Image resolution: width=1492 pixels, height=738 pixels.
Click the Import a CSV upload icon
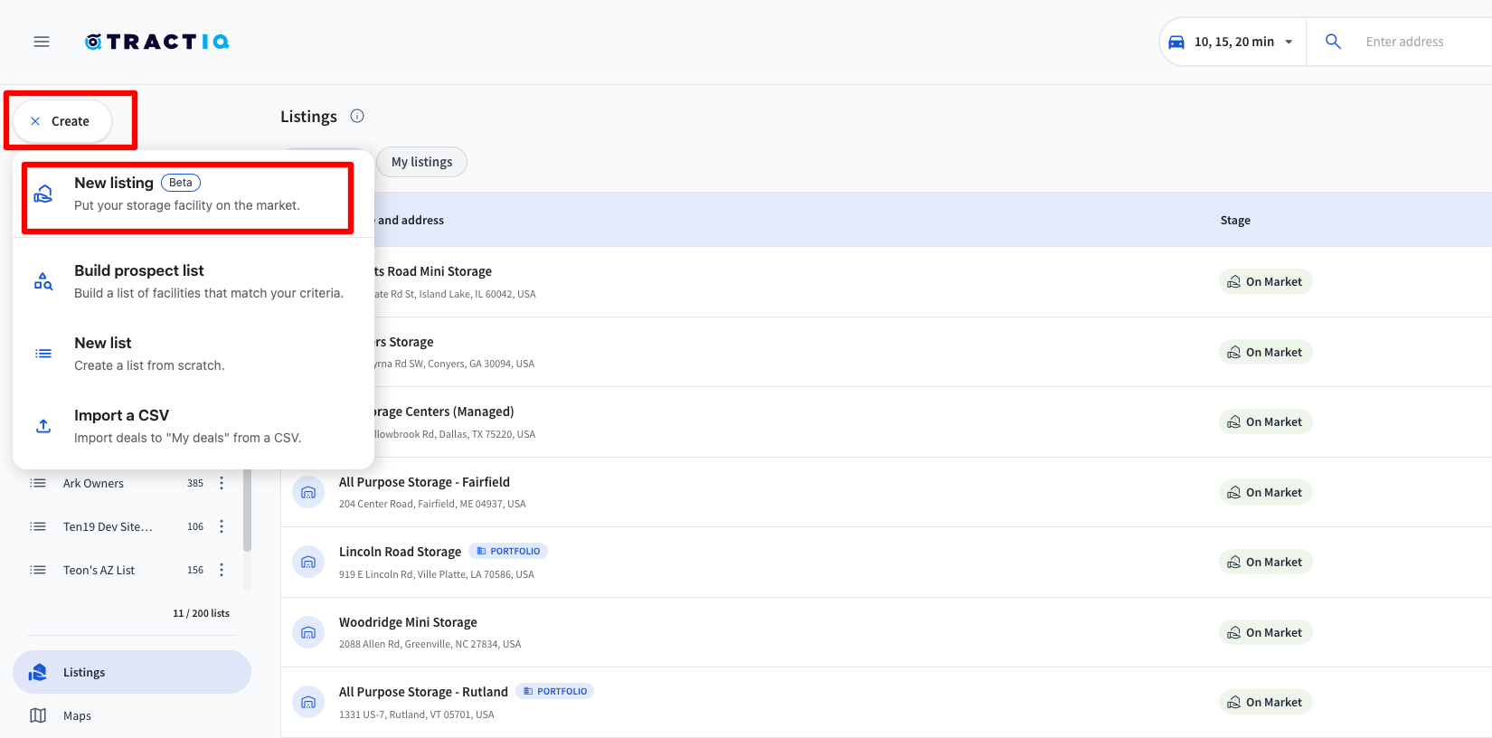click(x=43, y=426)
